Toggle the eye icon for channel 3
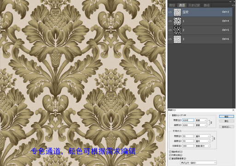This screenshot has height=166, width=237. (x=170, y=39)
